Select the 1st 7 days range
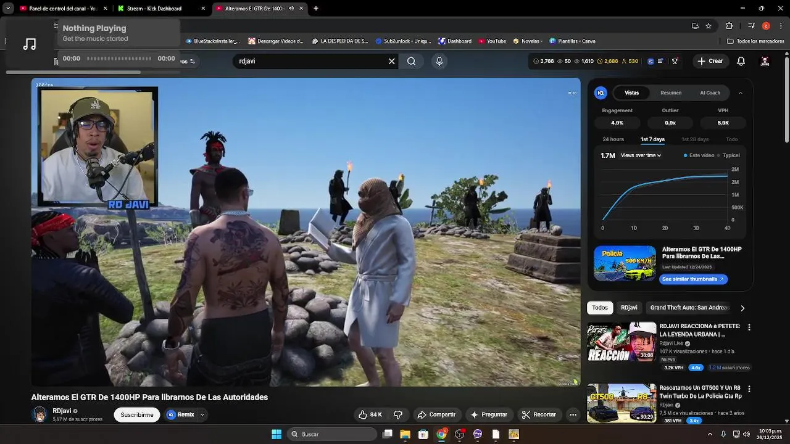Viewport: 790px width, 444px height. tap(652, 139)
